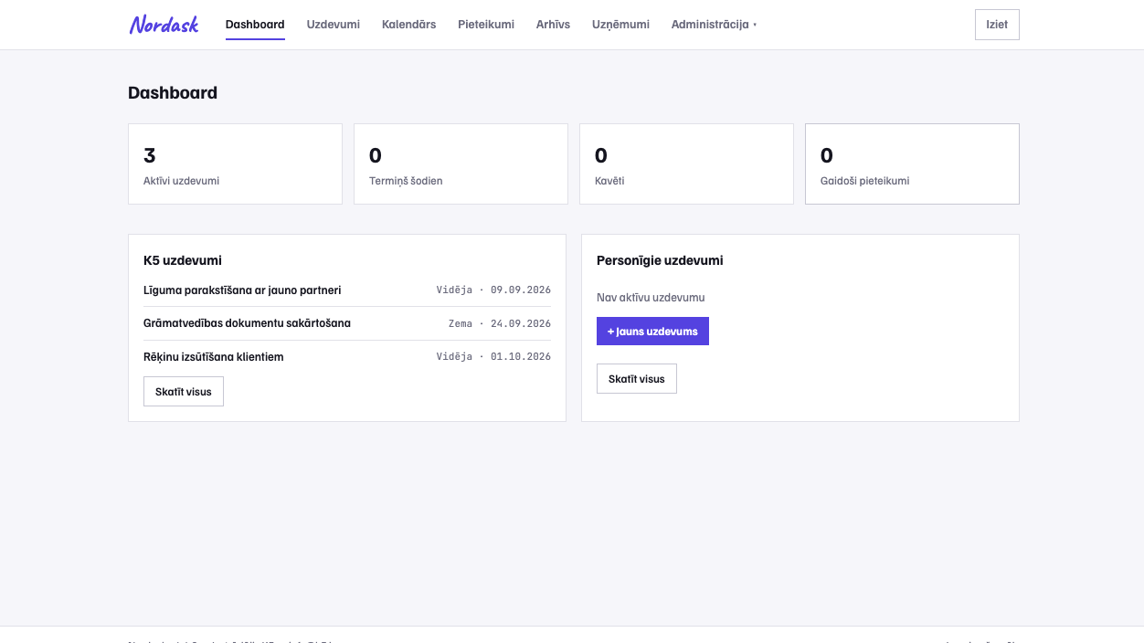Click the Nordask logo
The height and width of the screenshot is (643, 1144).
164,25
